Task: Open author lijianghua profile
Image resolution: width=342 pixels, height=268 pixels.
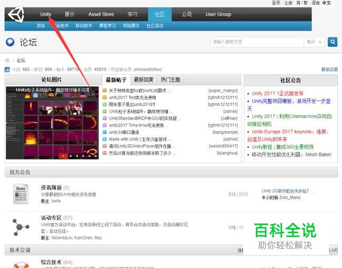Action: pyautogui.click(x=227, y=153)
